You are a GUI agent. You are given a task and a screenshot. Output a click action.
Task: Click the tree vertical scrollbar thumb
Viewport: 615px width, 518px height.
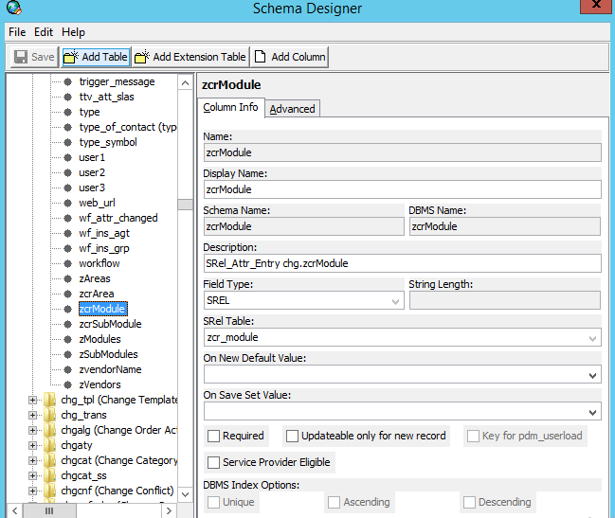pyautogui.click(x=185, y=205)
